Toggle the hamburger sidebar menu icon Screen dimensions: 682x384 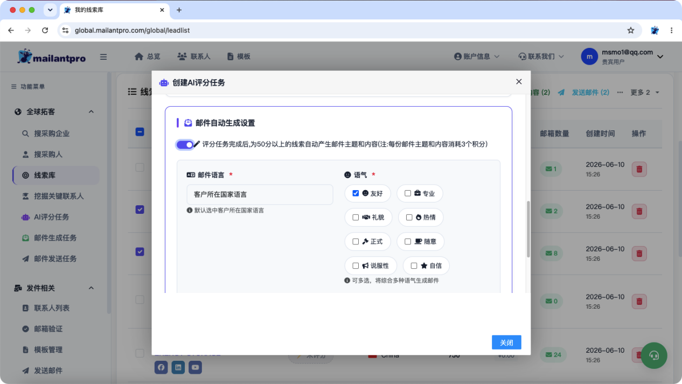tap(103, 57)
